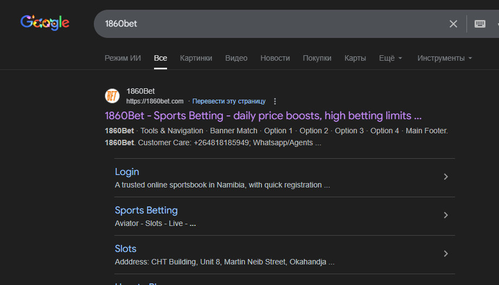Viewport: 499px width, 285px height.
Task: Expand the Инструменты dropdown
Action: 445,58
